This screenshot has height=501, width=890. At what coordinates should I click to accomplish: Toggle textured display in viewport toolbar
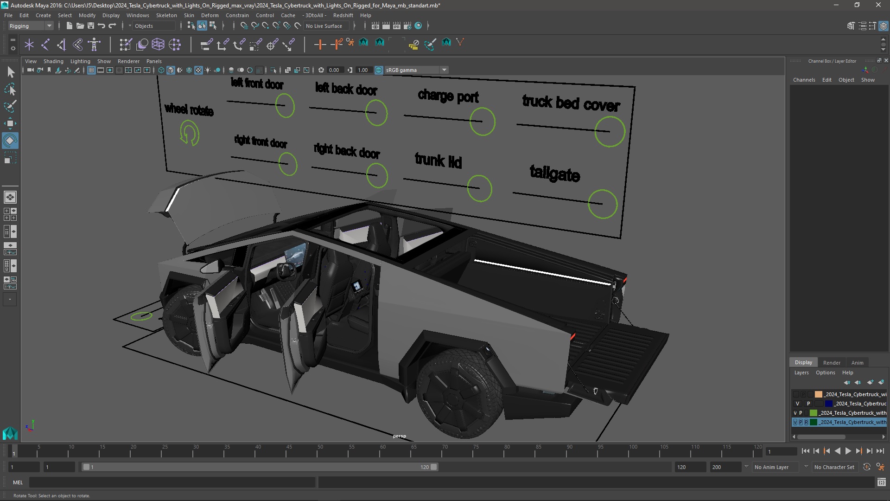[198, 70]
